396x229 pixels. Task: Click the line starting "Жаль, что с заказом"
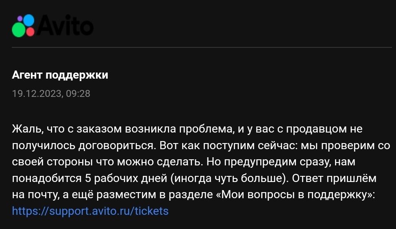point(187,129)
